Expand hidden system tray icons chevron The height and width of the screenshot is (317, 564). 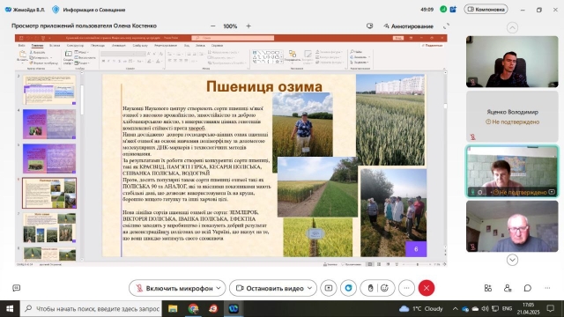pos(455,308)
